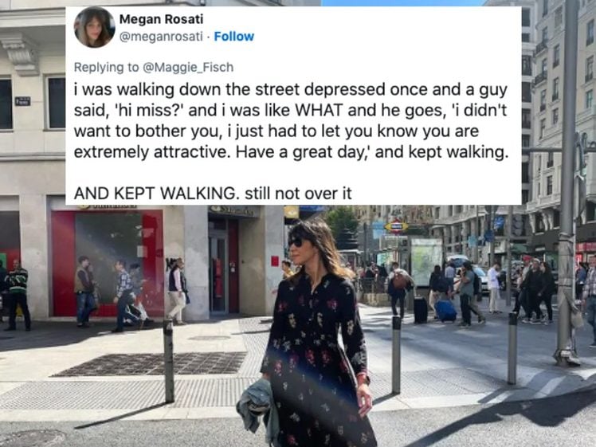Click the blue rolling suitcase
This screenshot has width=596, height=447.
coord(445,311)
